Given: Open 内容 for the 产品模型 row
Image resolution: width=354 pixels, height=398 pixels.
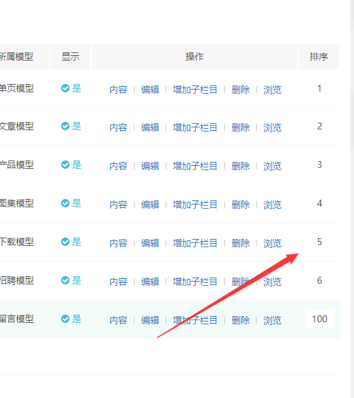Looking at the screenshot, I should pyautogui.click(x=118, y=166).
